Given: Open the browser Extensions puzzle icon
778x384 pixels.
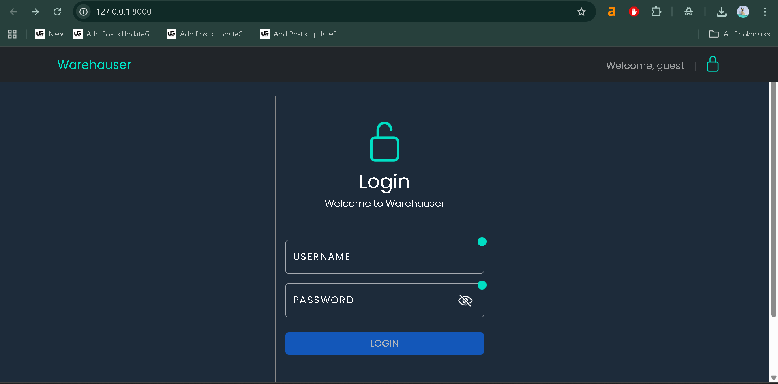Looking at the screenshot, I should pyautogui.click(x=656, y=12).
